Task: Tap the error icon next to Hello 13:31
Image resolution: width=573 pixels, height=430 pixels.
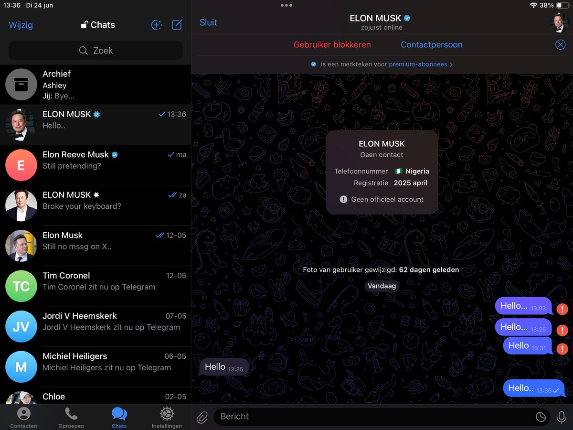Action: click(562, 348)
